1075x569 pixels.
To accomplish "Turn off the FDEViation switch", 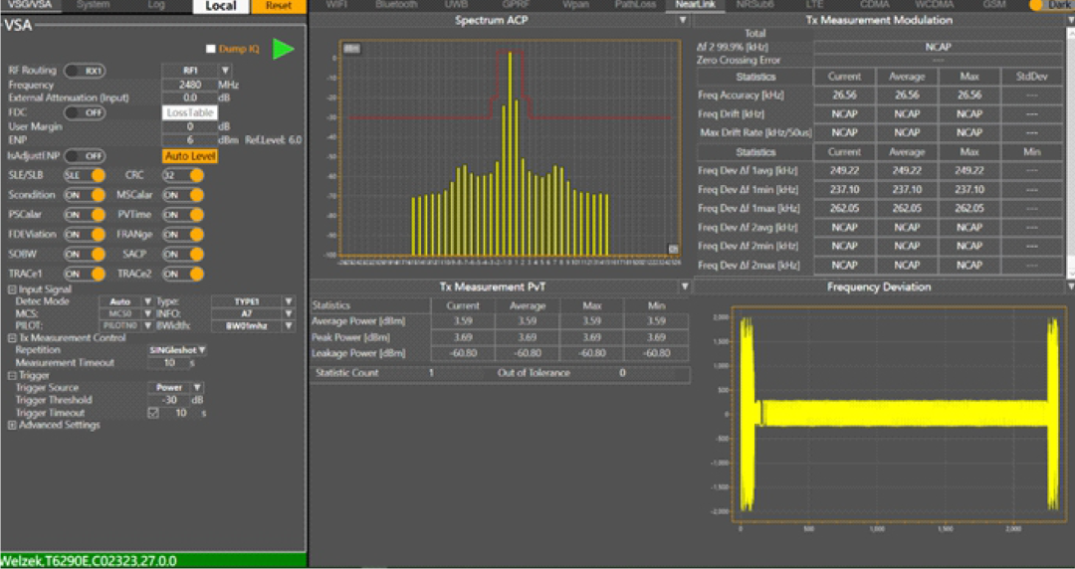I will click(x=85, y=235).
